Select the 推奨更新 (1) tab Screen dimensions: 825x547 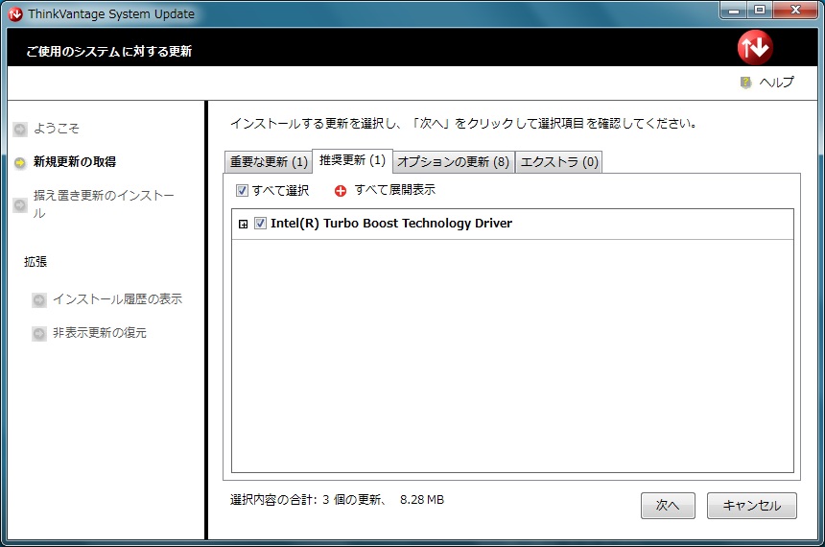[x=352, y=160]
